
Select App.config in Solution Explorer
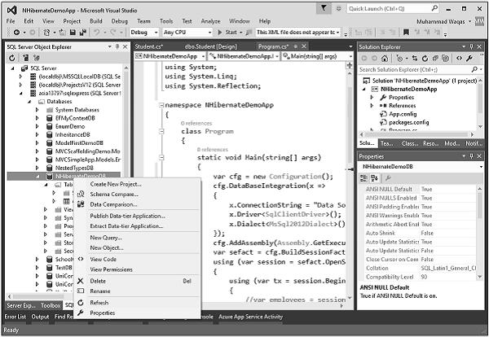pyautogui.click(x=403, y=114)
